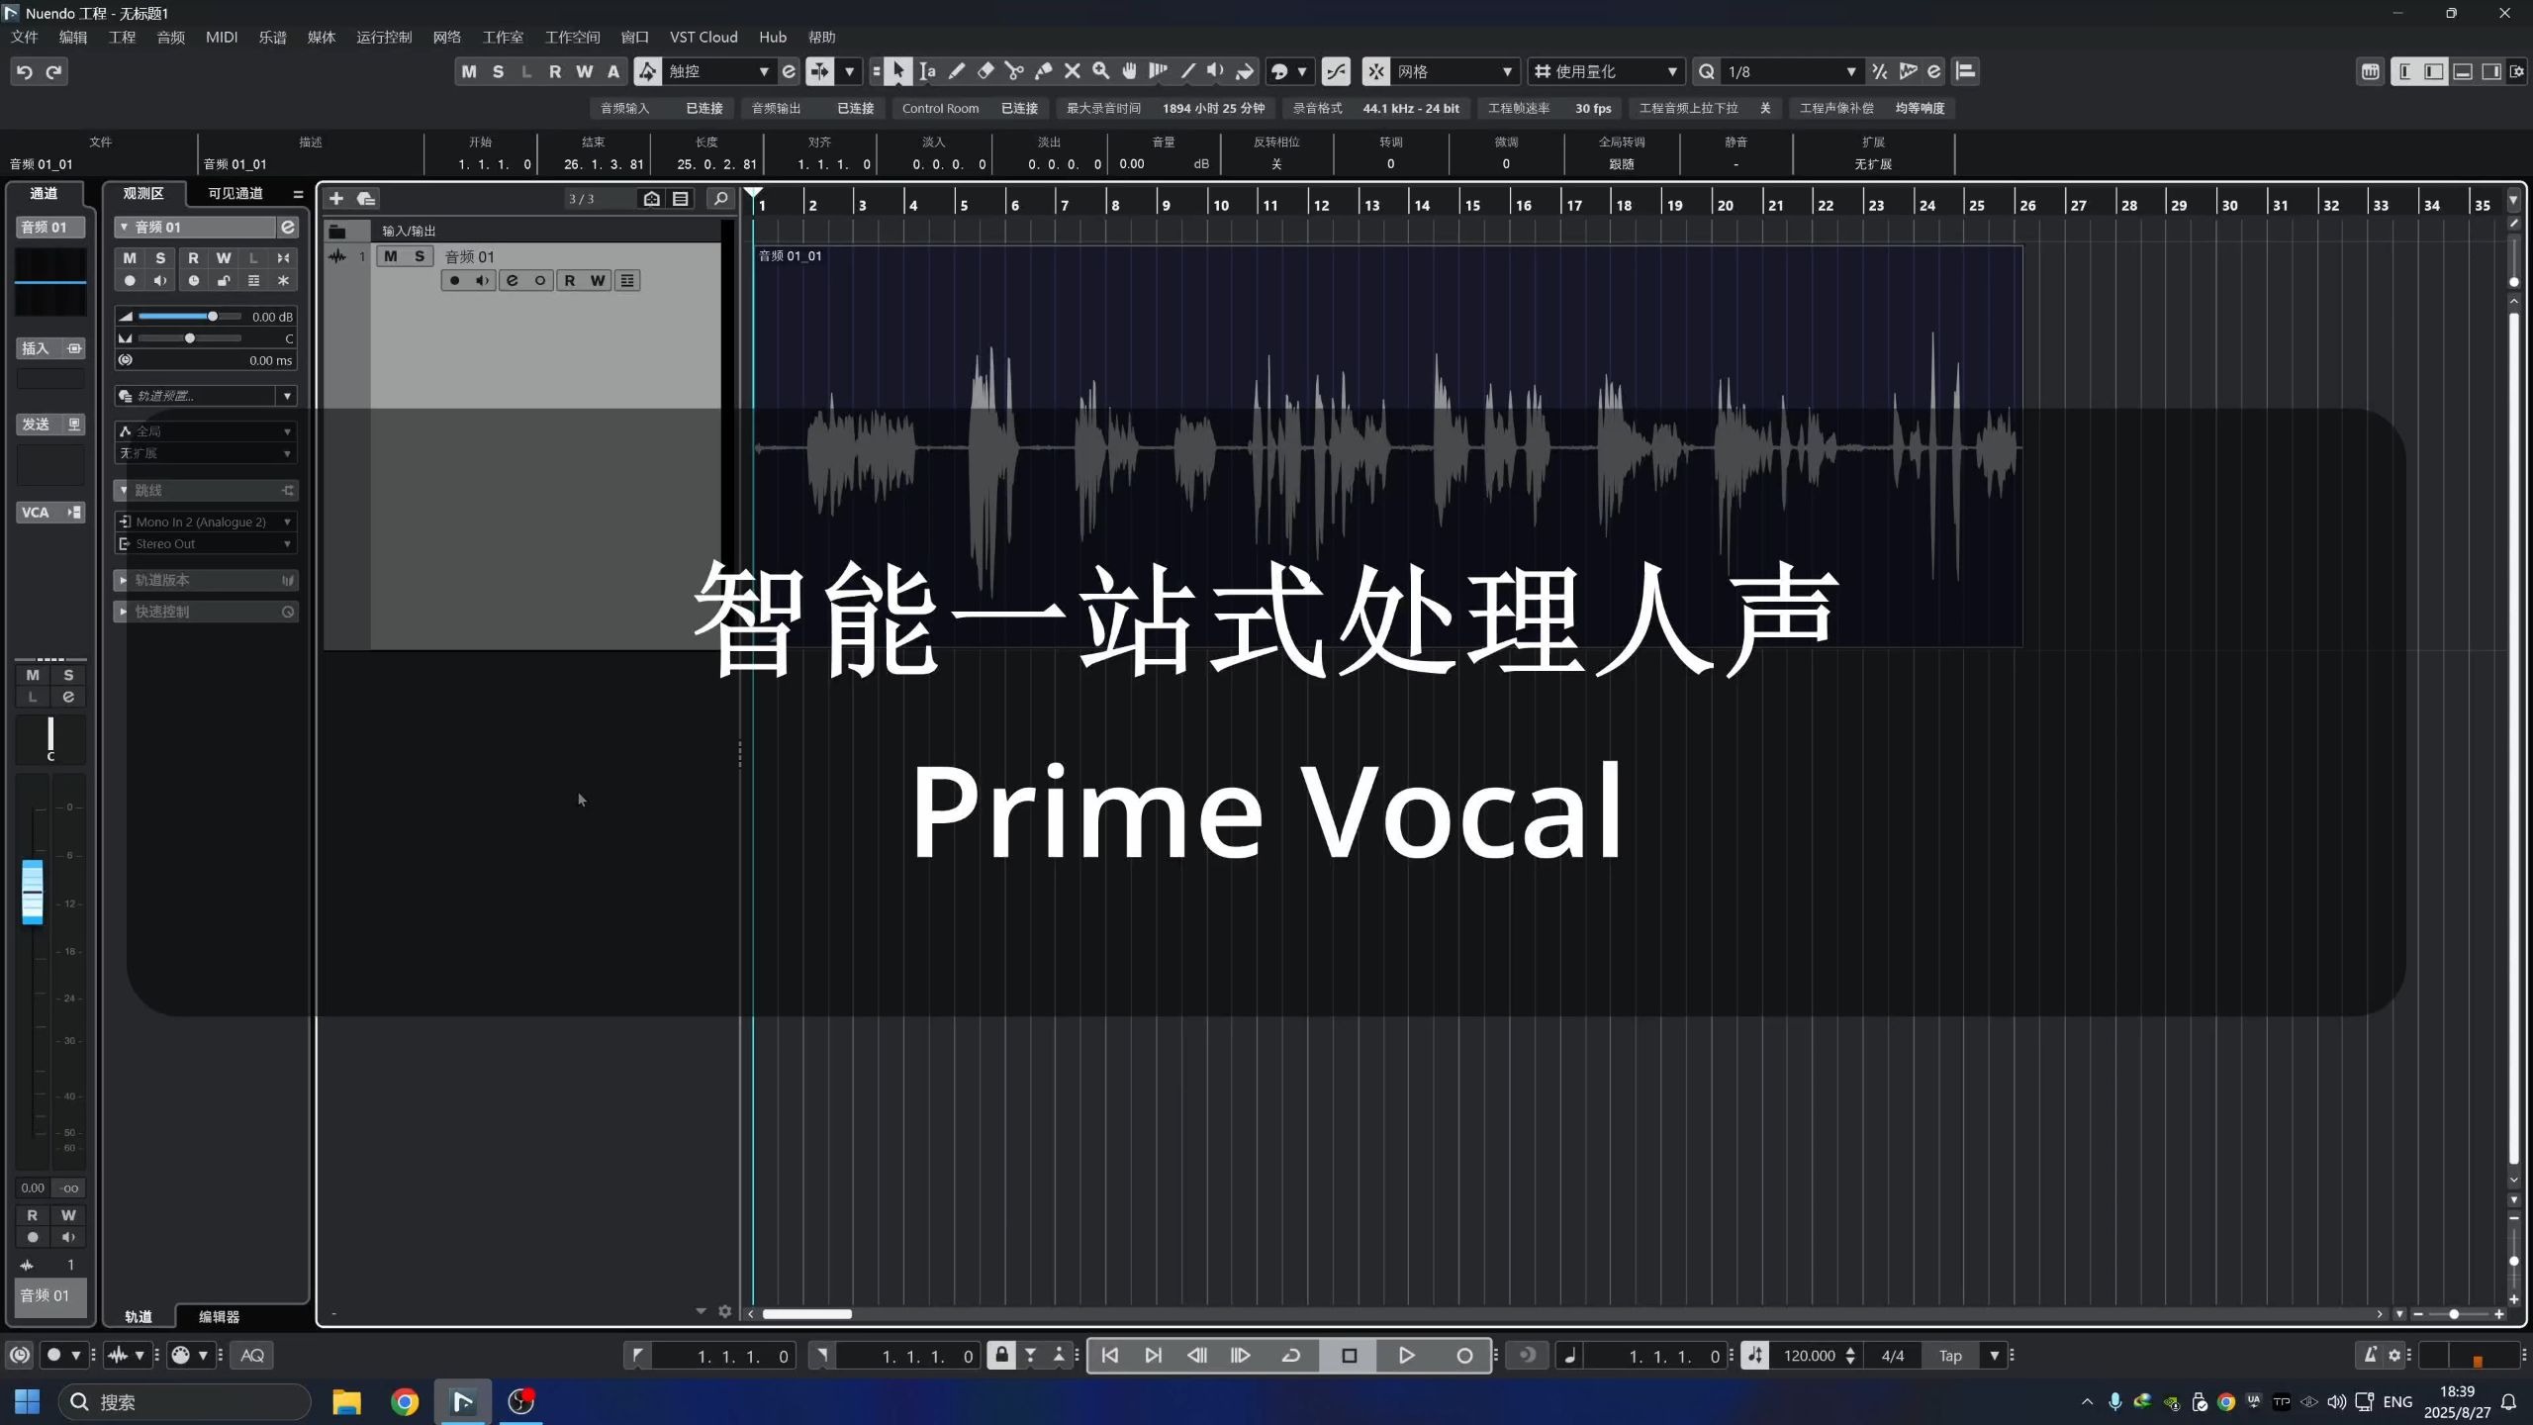This screenshot has height=1425, width=2533.
Task: Open the track search magnifier
Action: (721, 199)
